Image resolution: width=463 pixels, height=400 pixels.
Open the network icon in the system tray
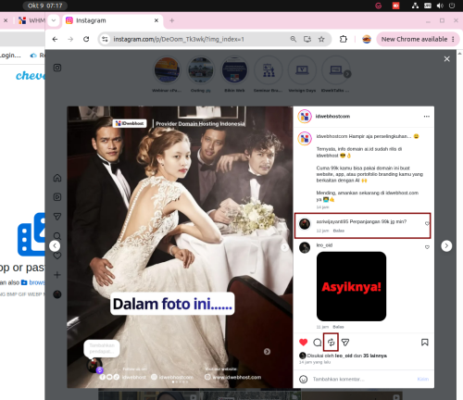click(x=416, y=6)
